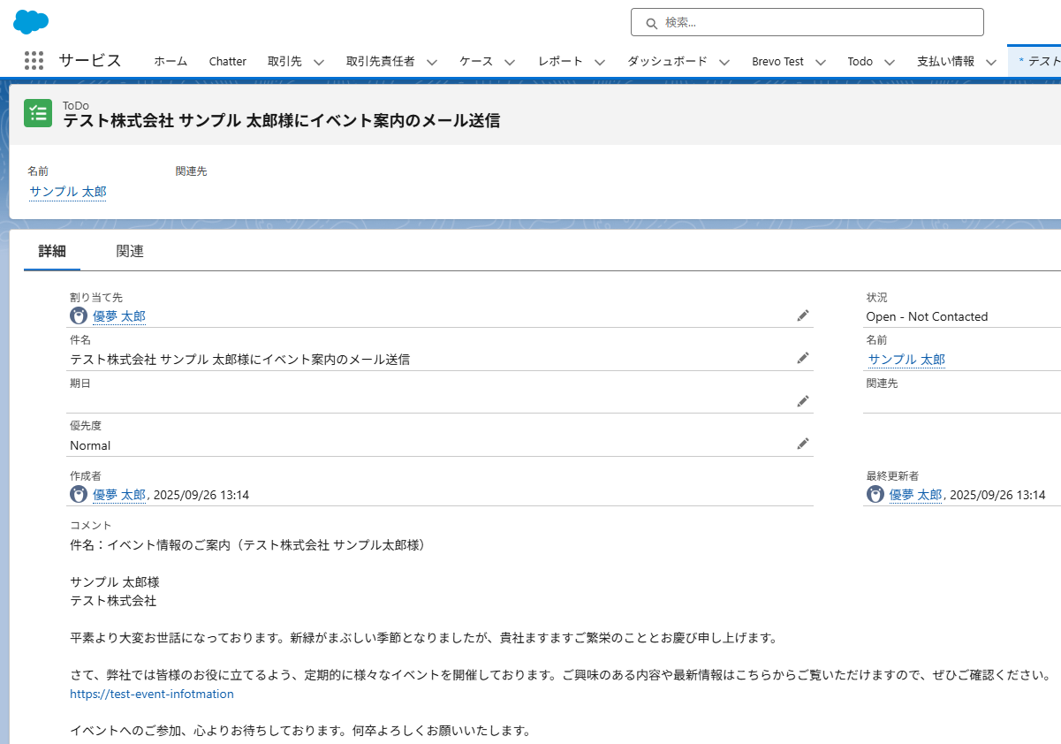Click the Salesforce cloud logo
Image resolution: width=1061 pixels, height=744 pixels.
pos(31,22)
